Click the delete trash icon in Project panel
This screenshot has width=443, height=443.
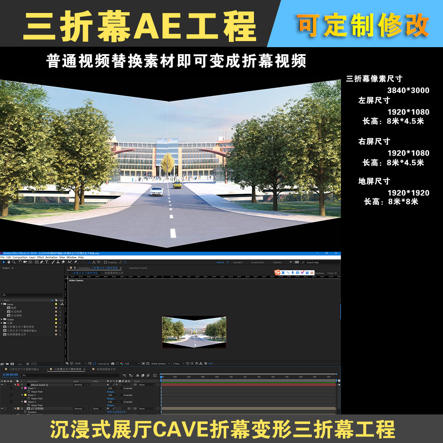(x=28, y=364)
